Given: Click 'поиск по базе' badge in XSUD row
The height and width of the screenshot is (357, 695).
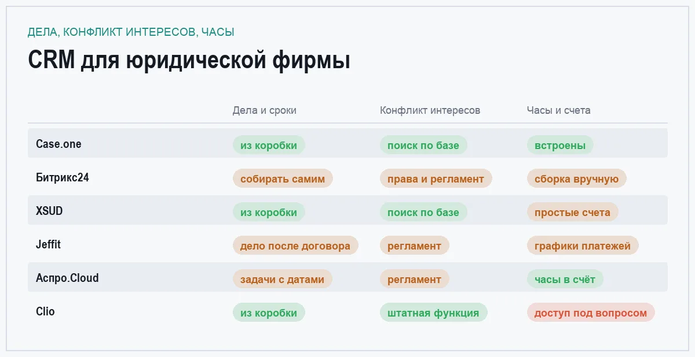Looking at the screenshot, I should coord(423,212).
